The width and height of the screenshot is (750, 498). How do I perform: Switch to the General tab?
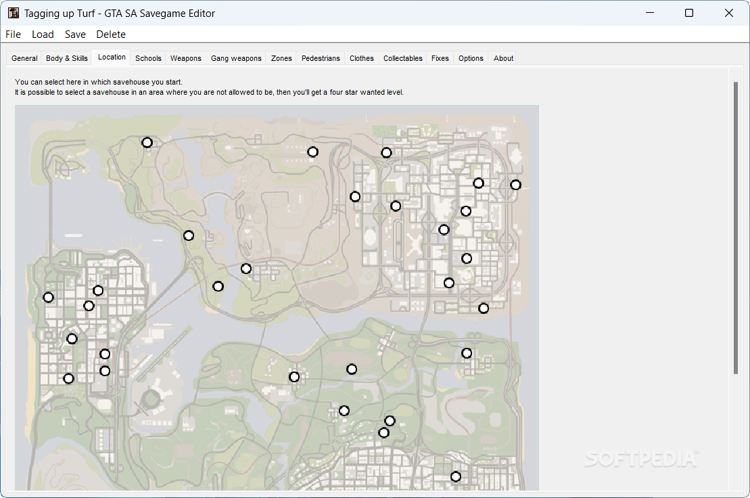(24, 58)
